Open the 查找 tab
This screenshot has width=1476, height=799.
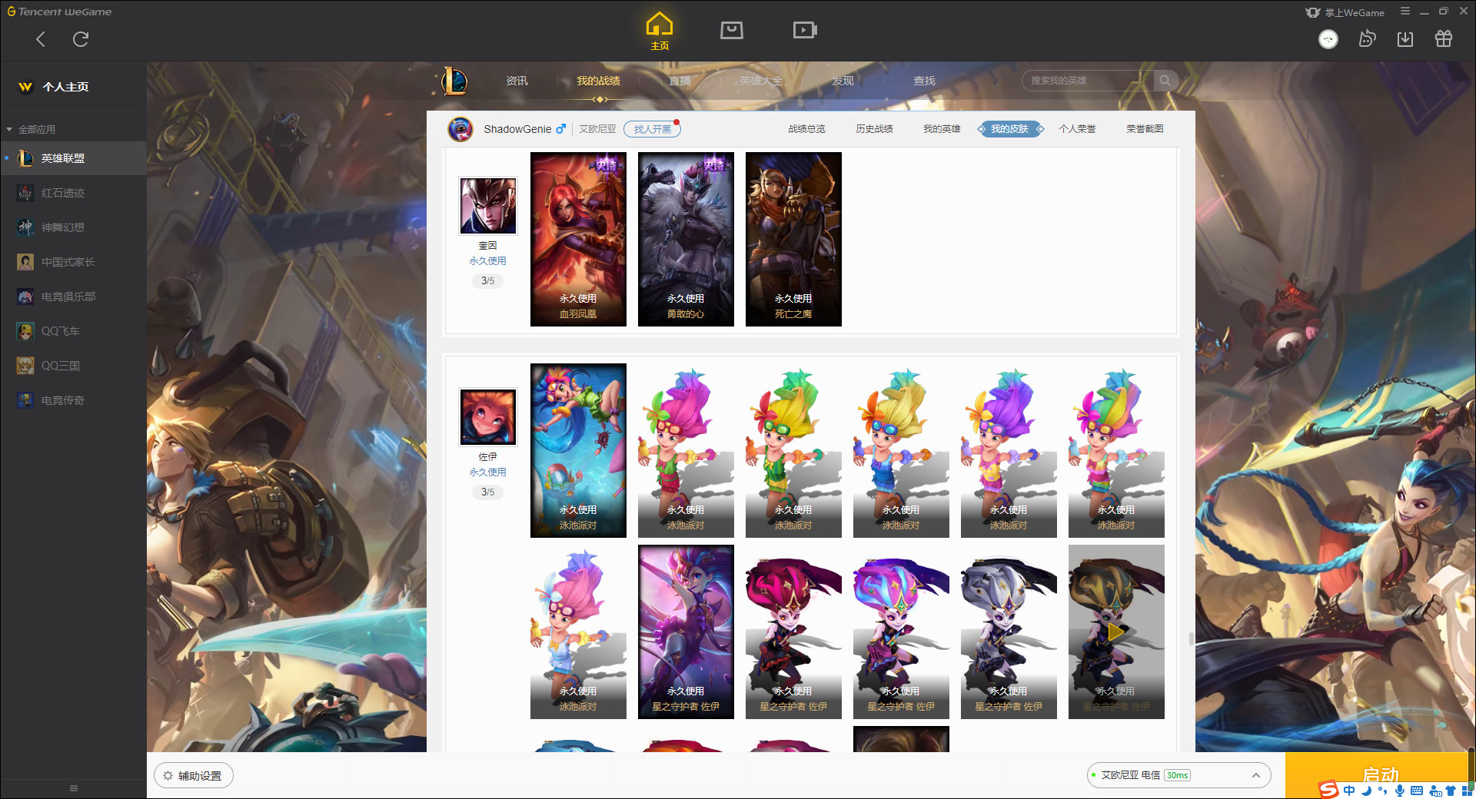pos(924,81)
